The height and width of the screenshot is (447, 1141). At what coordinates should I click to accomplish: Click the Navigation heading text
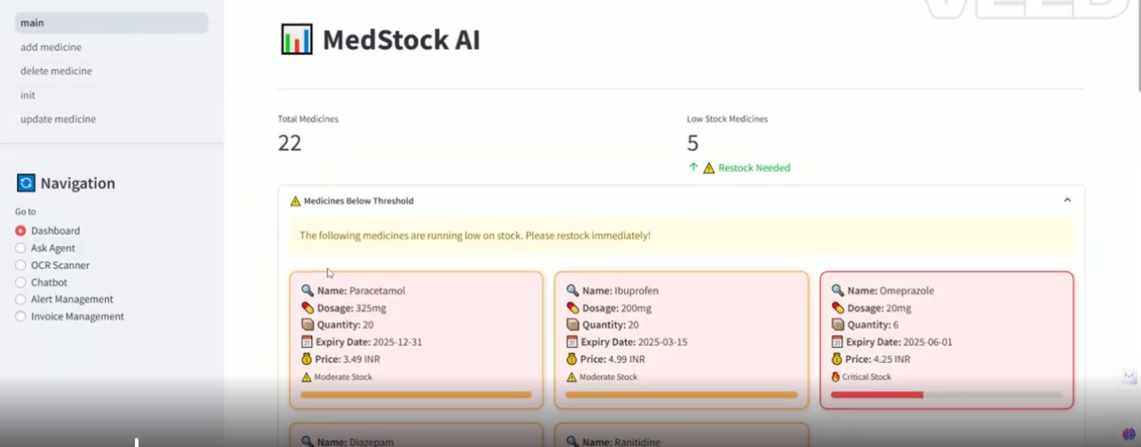(78, 183)
